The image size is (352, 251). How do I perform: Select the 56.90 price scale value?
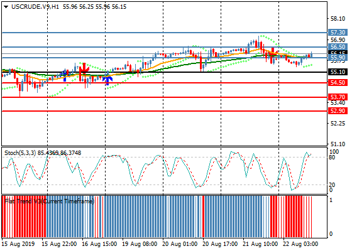[338, 40]
